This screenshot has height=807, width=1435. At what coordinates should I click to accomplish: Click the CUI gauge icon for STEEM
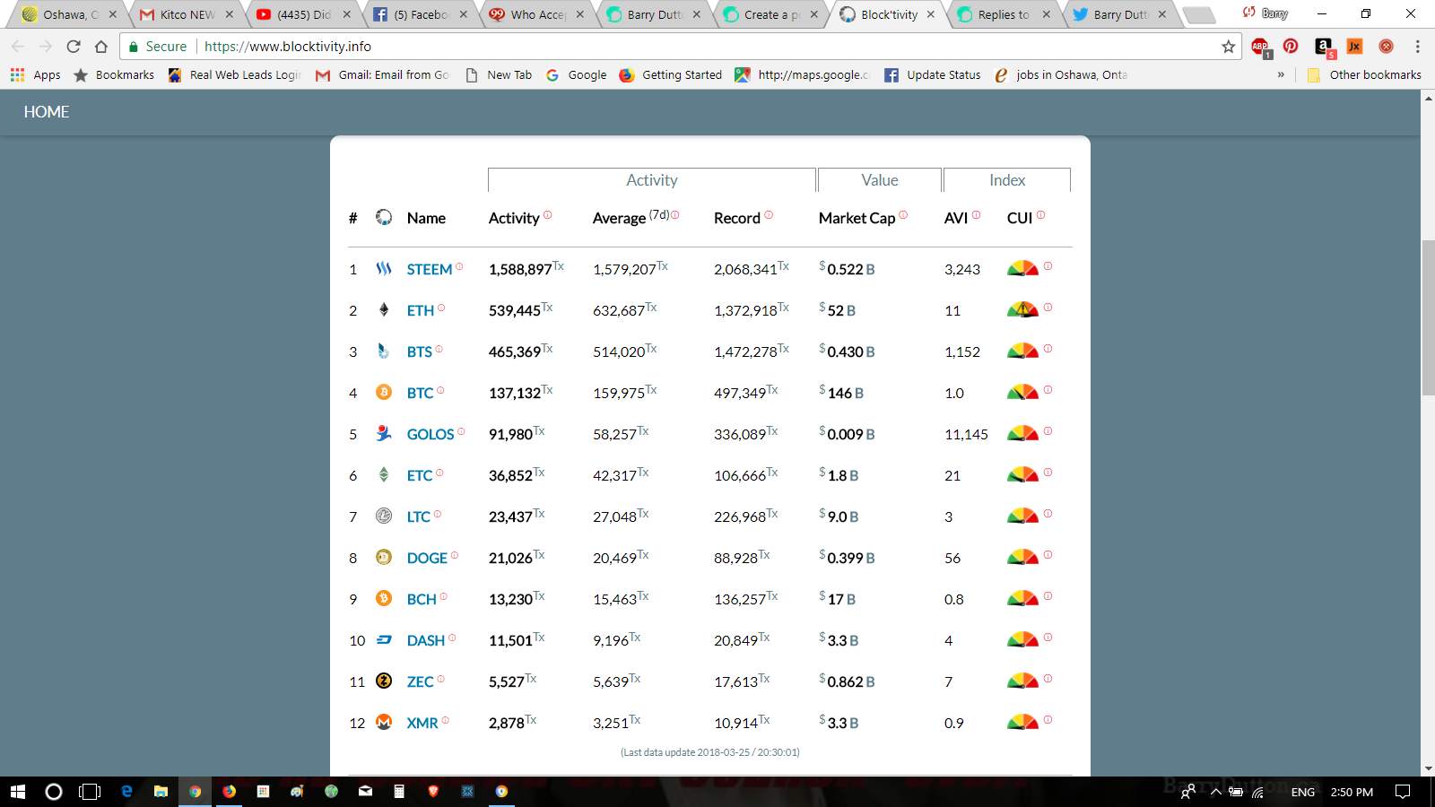(1022, 268)
